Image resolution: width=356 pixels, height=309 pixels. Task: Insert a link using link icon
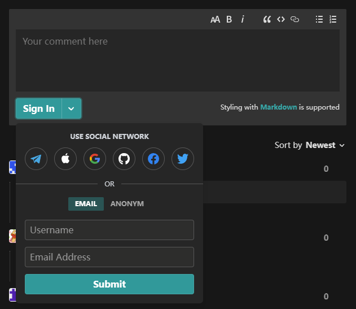coord(295,19)
